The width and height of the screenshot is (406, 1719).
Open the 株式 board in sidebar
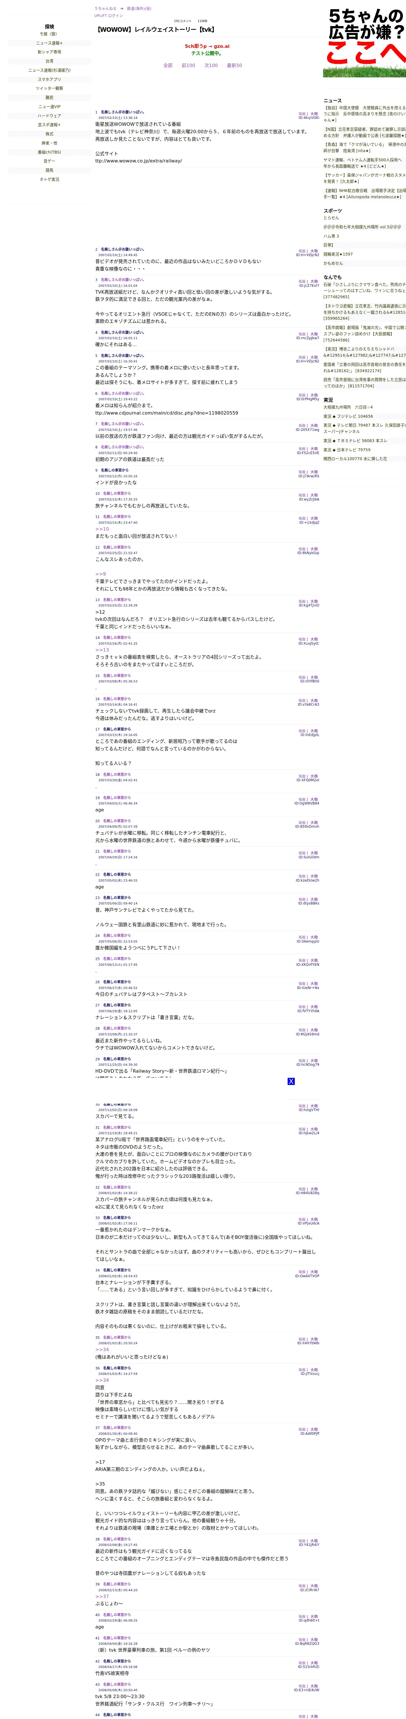[49, 134]
